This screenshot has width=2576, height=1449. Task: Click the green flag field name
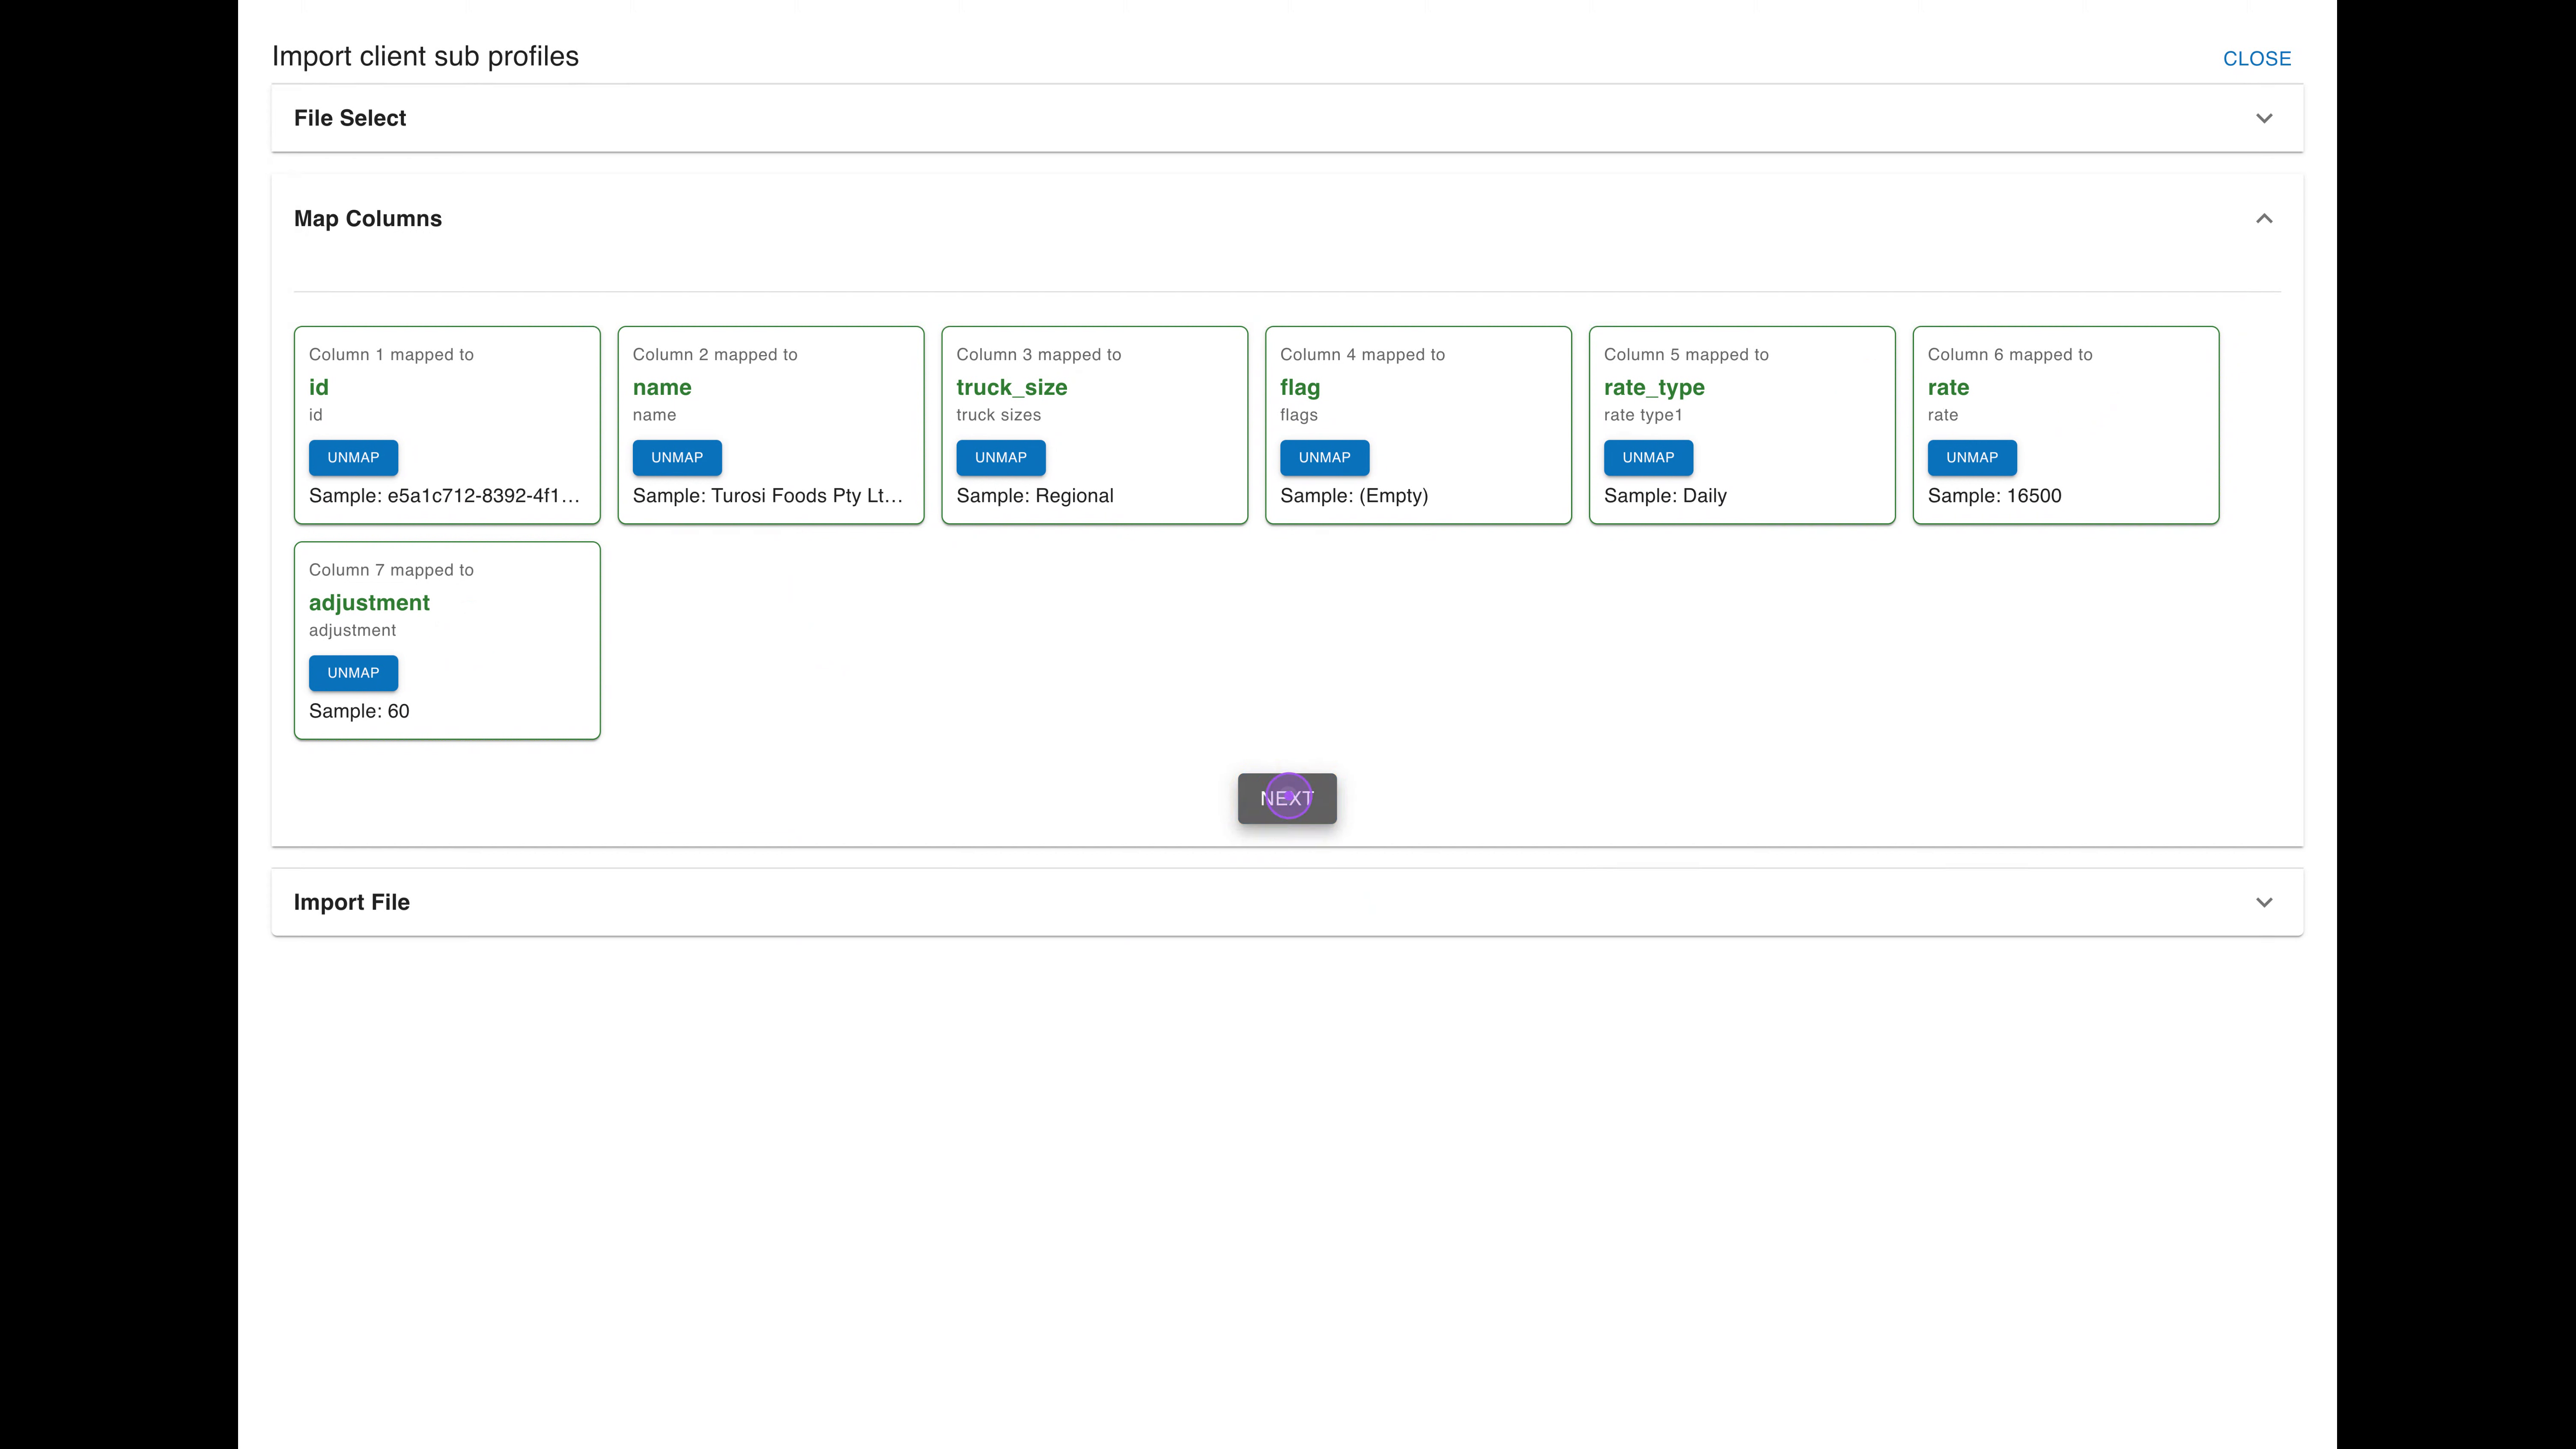(1300, 388)
